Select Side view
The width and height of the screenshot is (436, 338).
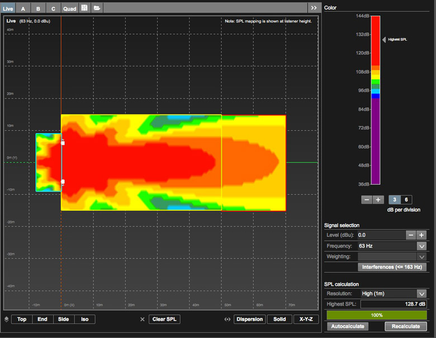coord(63,319)
